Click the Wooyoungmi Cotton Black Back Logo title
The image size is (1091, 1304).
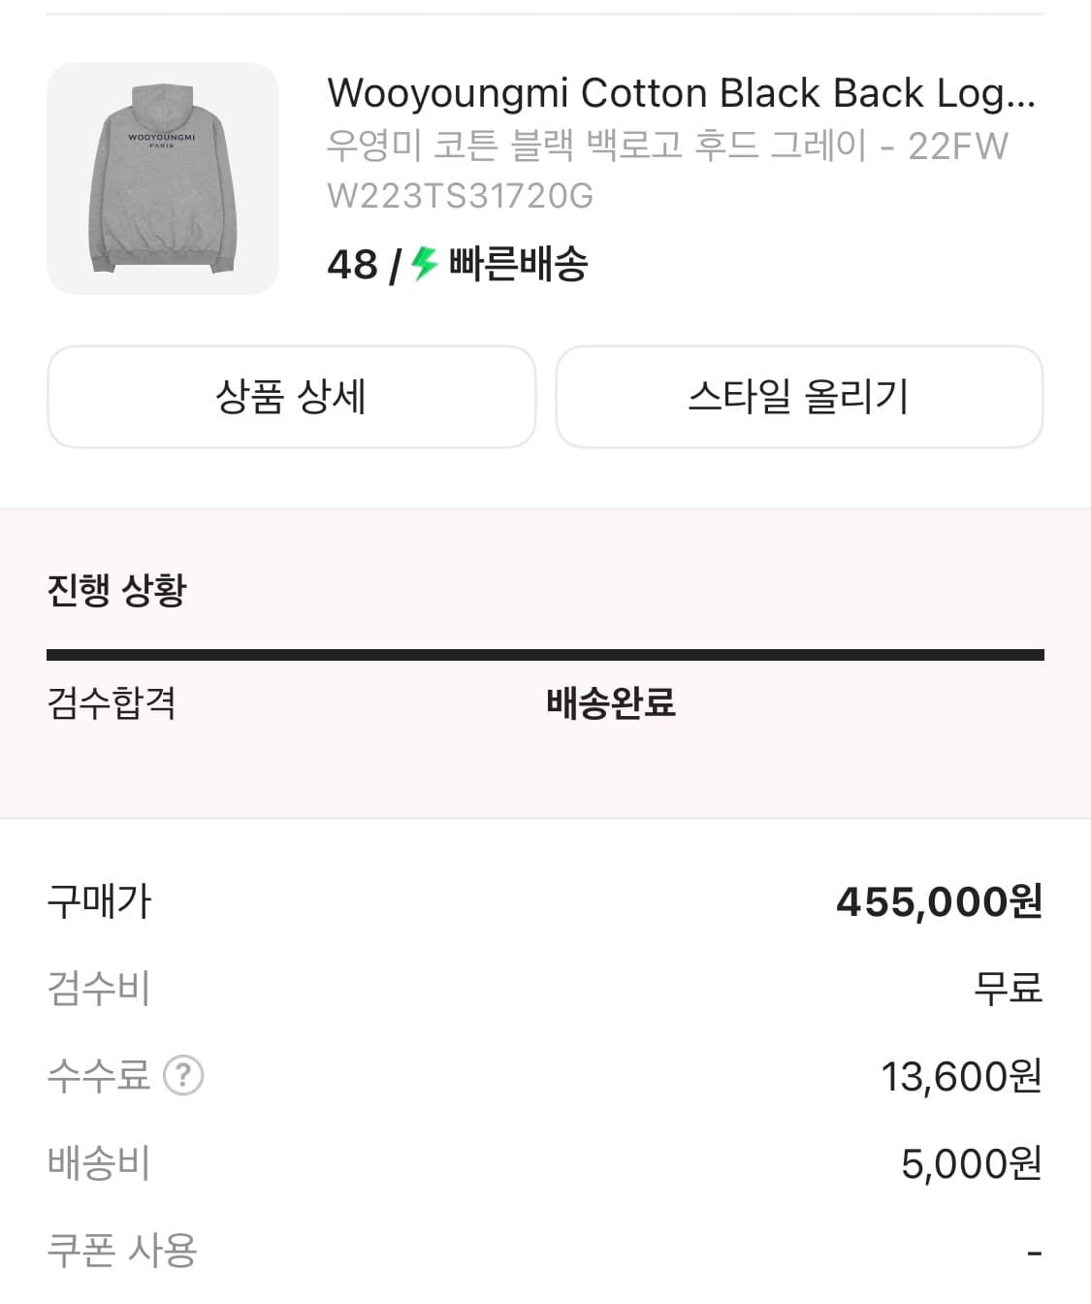(681, 93)
